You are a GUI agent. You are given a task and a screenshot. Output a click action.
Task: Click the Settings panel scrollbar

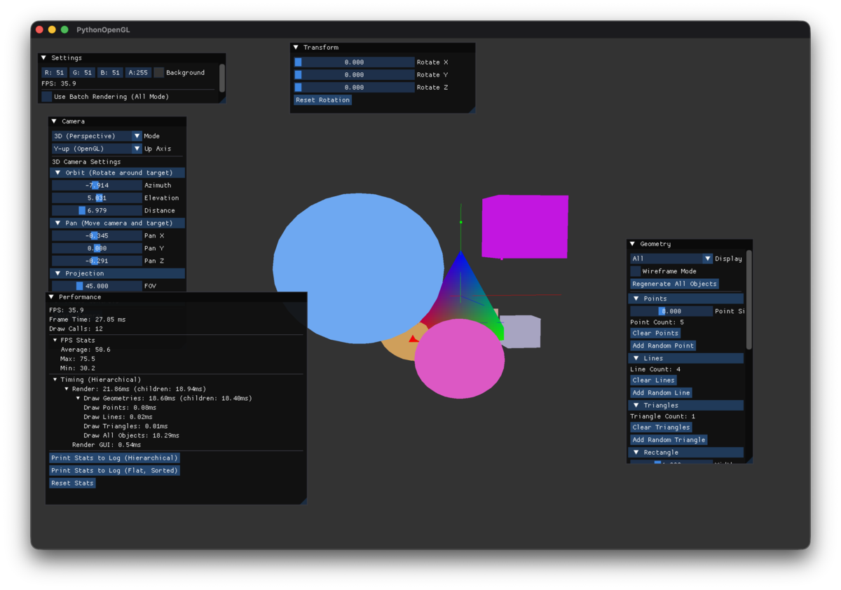coord(222,78)
